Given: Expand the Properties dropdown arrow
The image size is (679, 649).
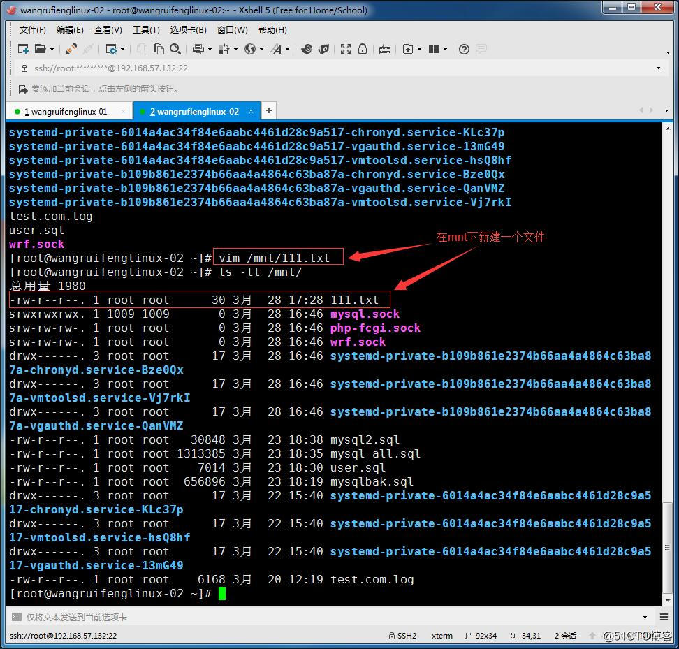Looking at the screenshot, I should click(122, 50).
